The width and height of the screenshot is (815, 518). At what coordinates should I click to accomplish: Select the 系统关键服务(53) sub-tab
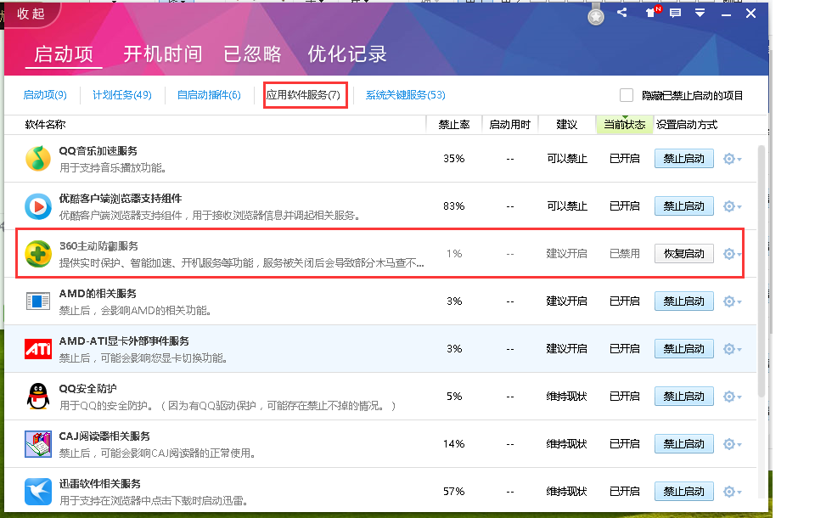point(406,95)
